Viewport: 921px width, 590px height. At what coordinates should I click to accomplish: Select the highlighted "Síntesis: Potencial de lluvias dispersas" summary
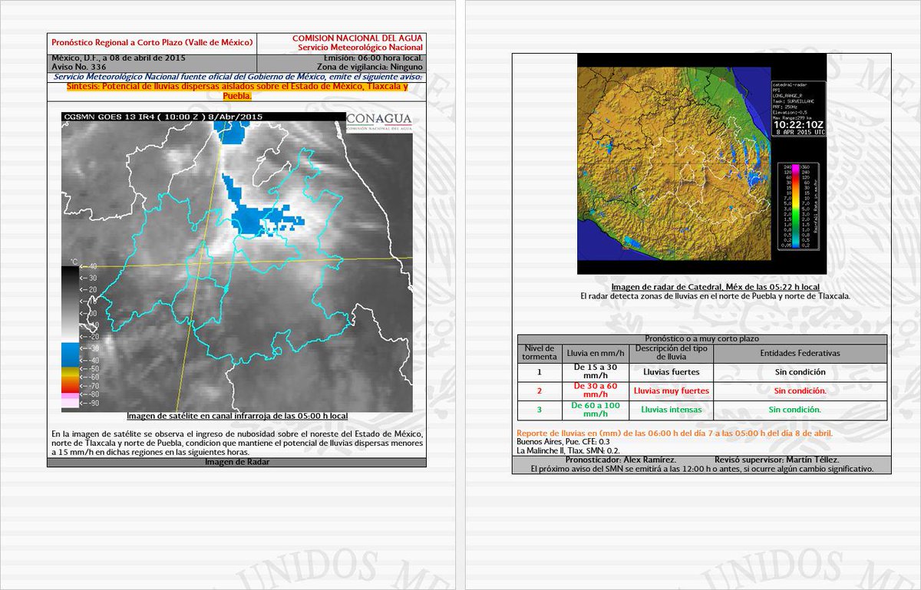pos(236,91)
